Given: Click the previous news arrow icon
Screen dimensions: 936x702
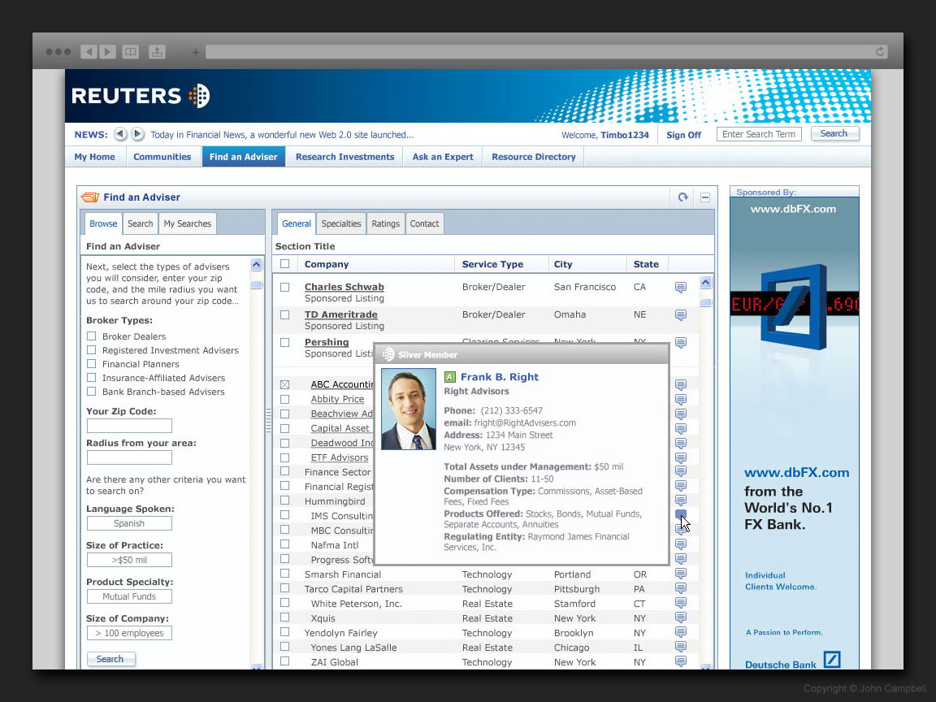Looking at the screenshot, I should pyautogui.click(x=120, y=134).
